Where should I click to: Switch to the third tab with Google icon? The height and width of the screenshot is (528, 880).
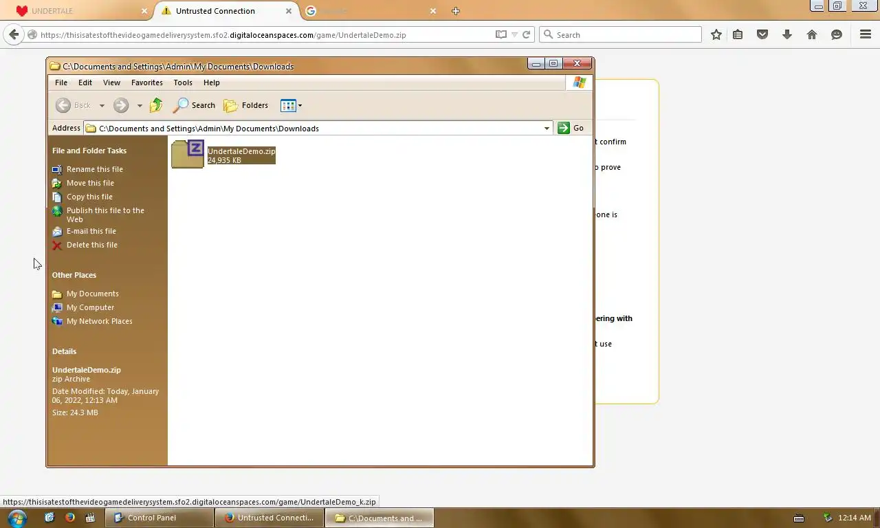[x=371, y=11]
